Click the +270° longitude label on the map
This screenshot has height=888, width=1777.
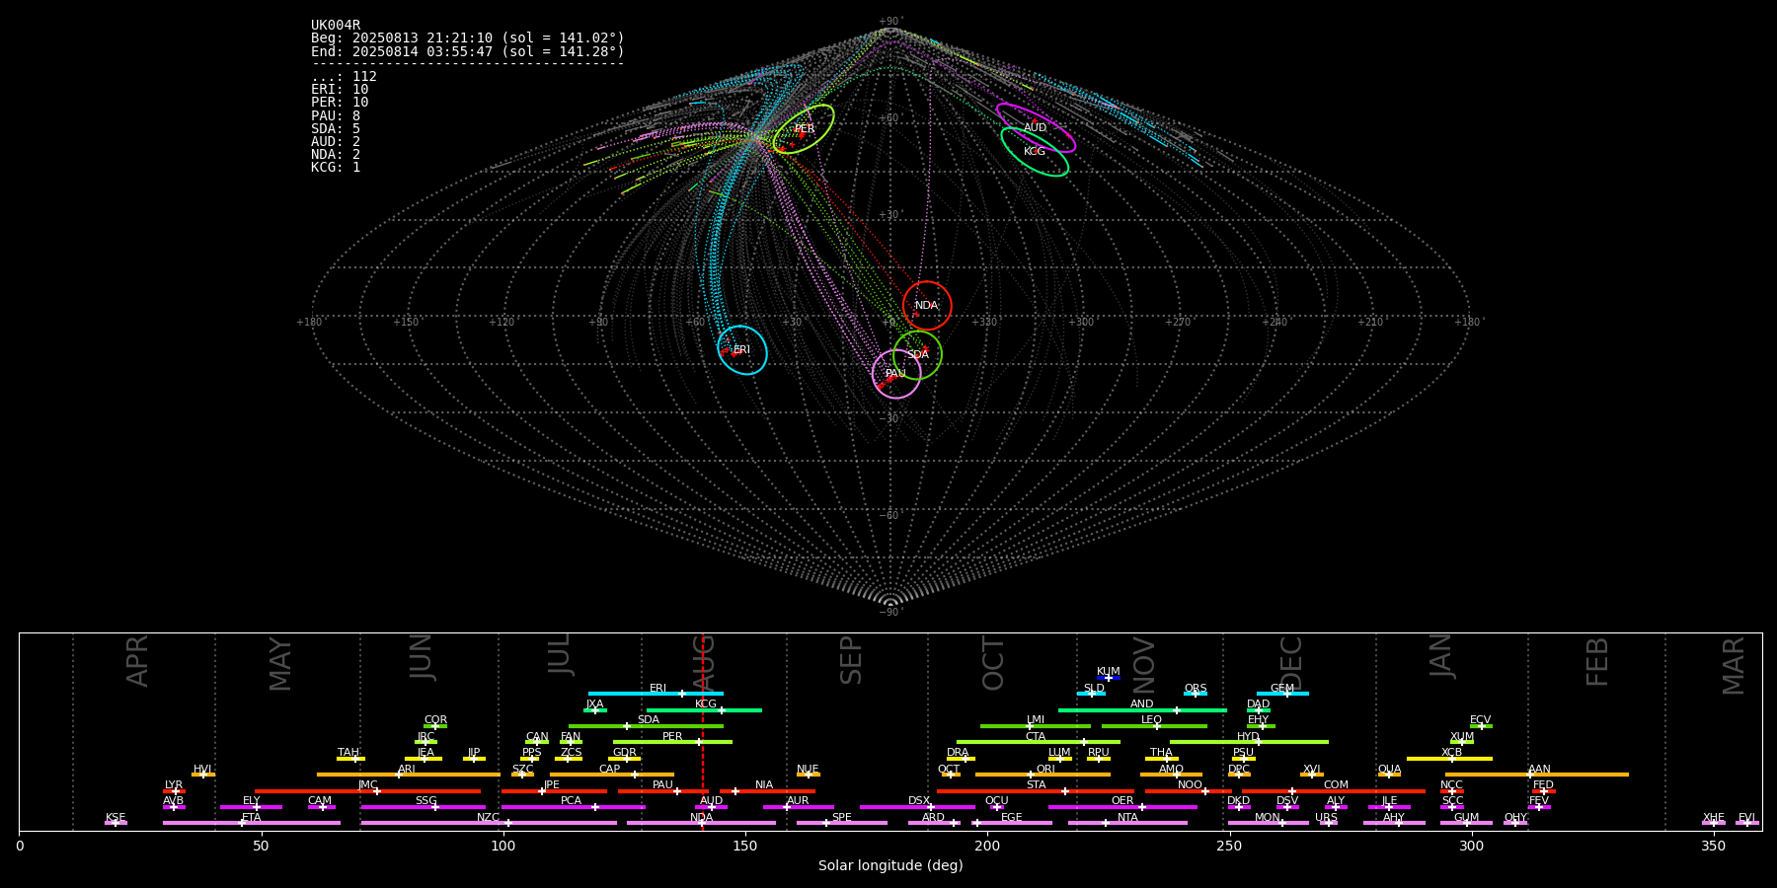tap(1178, 322)
